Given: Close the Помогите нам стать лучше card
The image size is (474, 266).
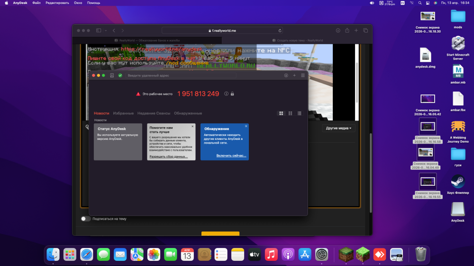Looking at the screenshot, I should pyautogui.click(x=192, y=126).
